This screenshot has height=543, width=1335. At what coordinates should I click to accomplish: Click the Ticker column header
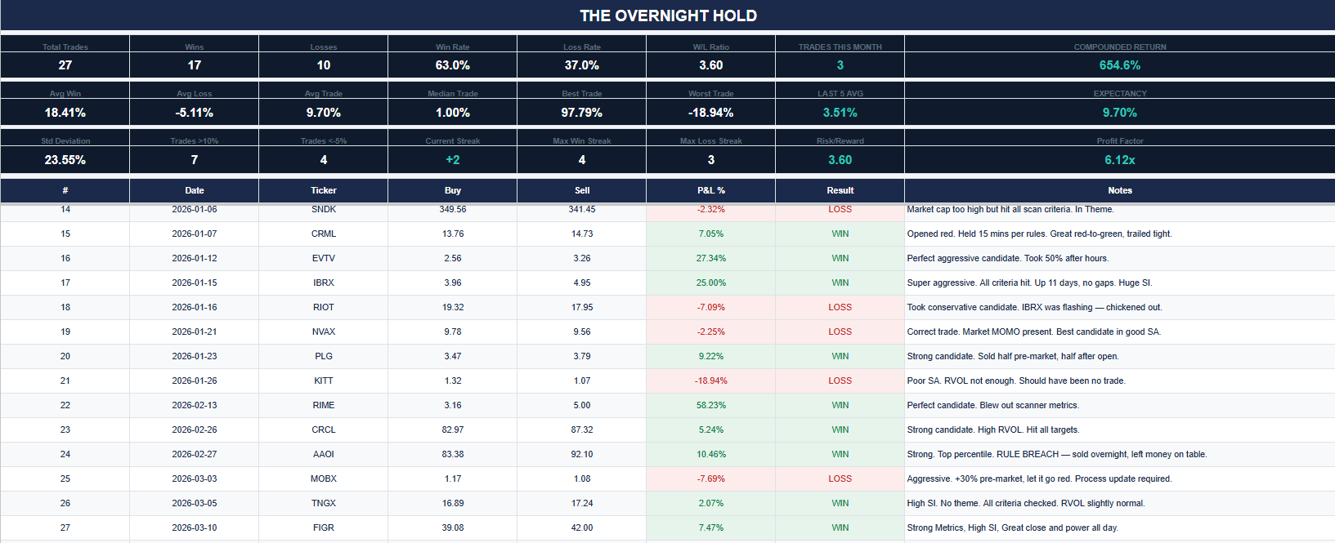[323, 190]
